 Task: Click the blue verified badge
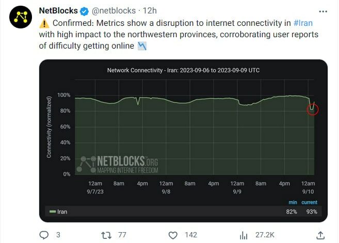pos(84,11)
